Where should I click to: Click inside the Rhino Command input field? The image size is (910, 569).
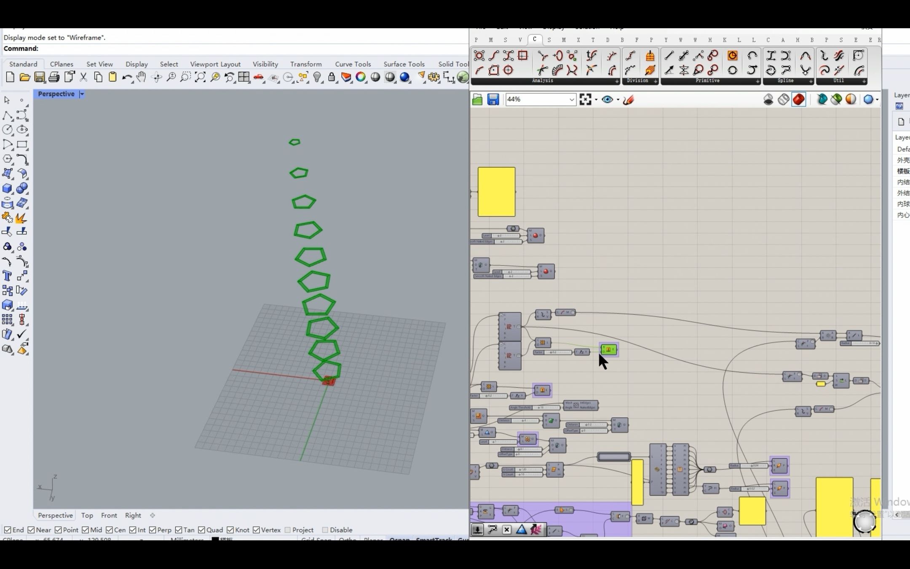253,48
